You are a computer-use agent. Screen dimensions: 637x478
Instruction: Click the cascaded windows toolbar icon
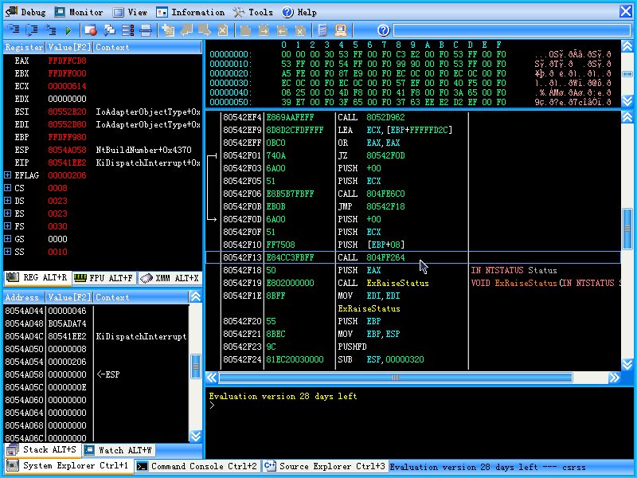tap(109, 30)
